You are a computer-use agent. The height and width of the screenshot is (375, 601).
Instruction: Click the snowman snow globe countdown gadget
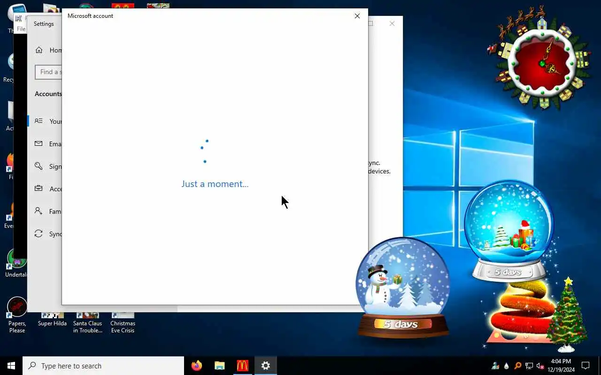[x=402, y=287]
